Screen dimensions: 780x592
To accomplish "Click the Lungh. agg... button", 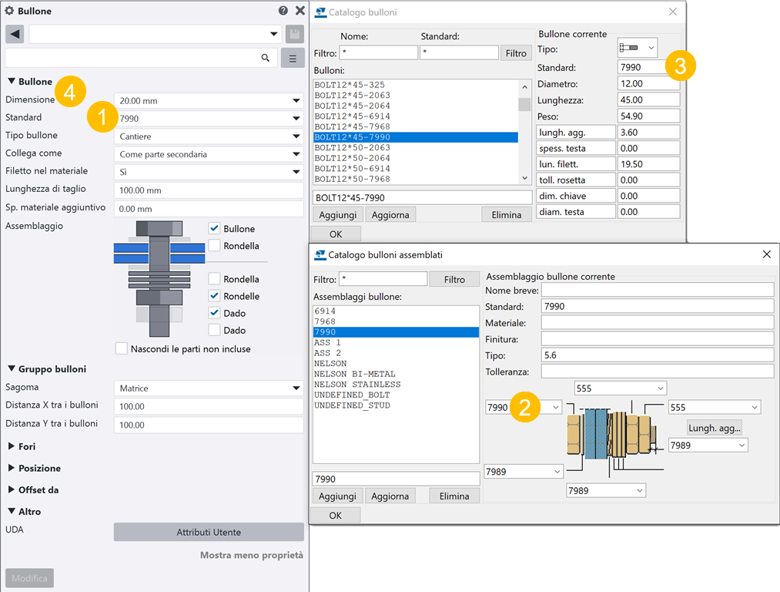I will coord(714,428).
